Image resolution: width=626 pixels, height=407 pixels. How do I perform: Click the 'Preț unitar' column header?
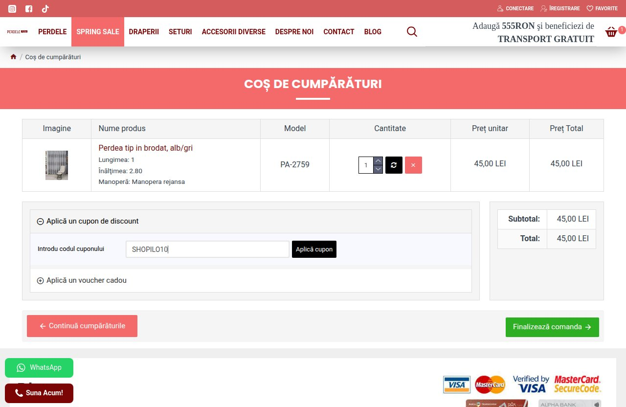(490, 129)
